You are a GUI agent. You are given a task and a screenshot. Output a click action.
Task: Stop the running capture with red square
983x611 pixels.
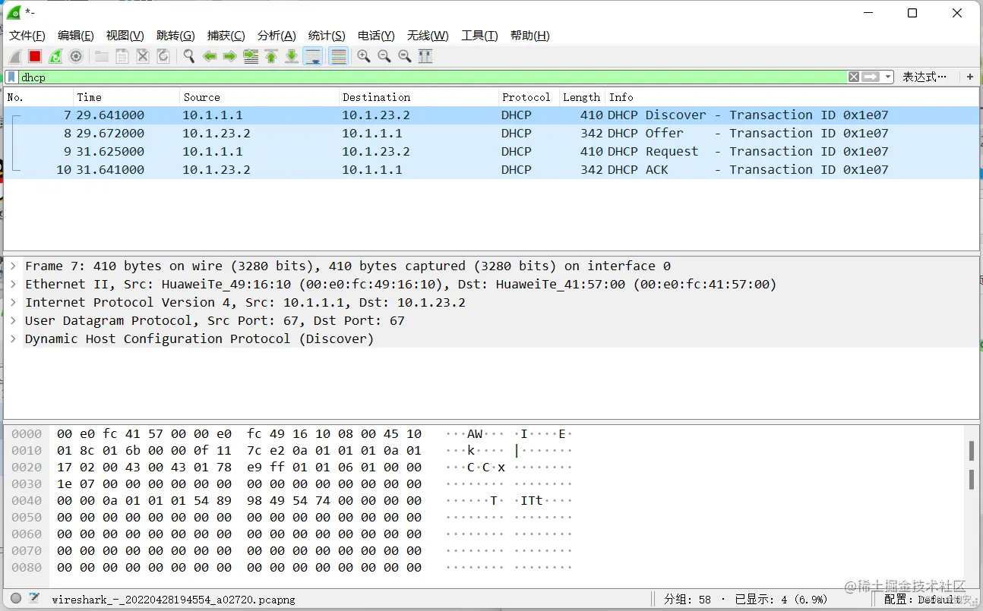(x=35, y=56)
